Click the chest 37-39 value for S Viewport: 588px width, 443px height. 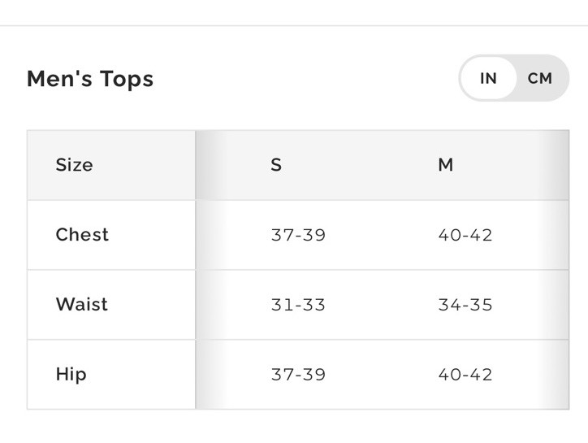point(298,235)
